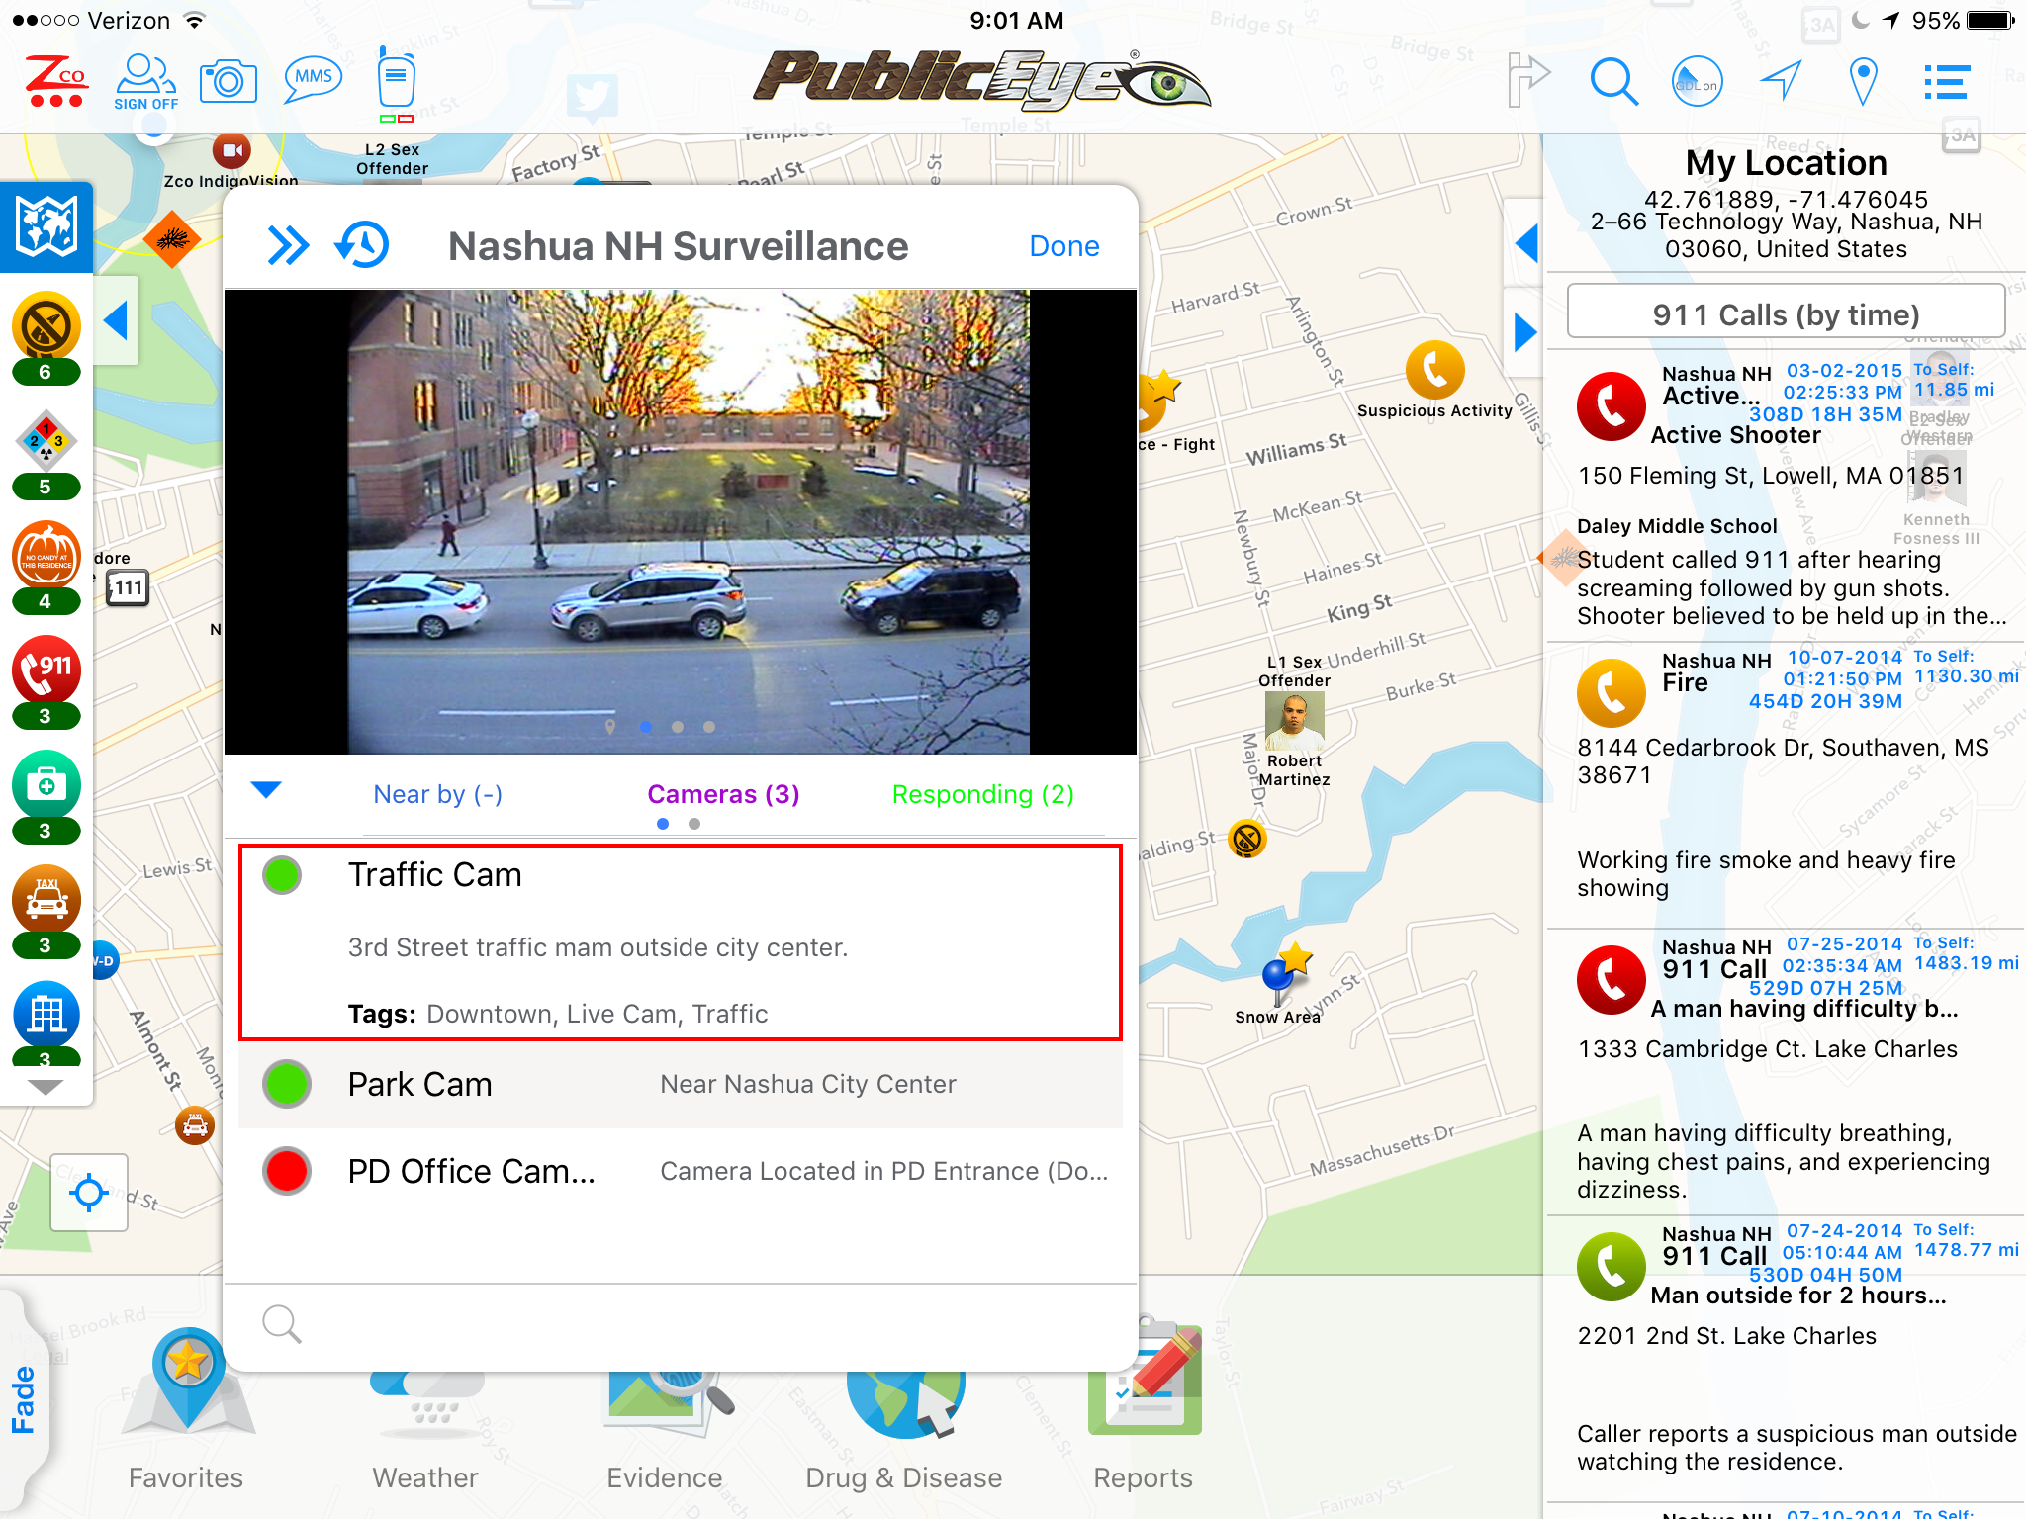Tap the orange explosion map marker
This screenshot has width=2026, height=1519.
tap(172, 239)
